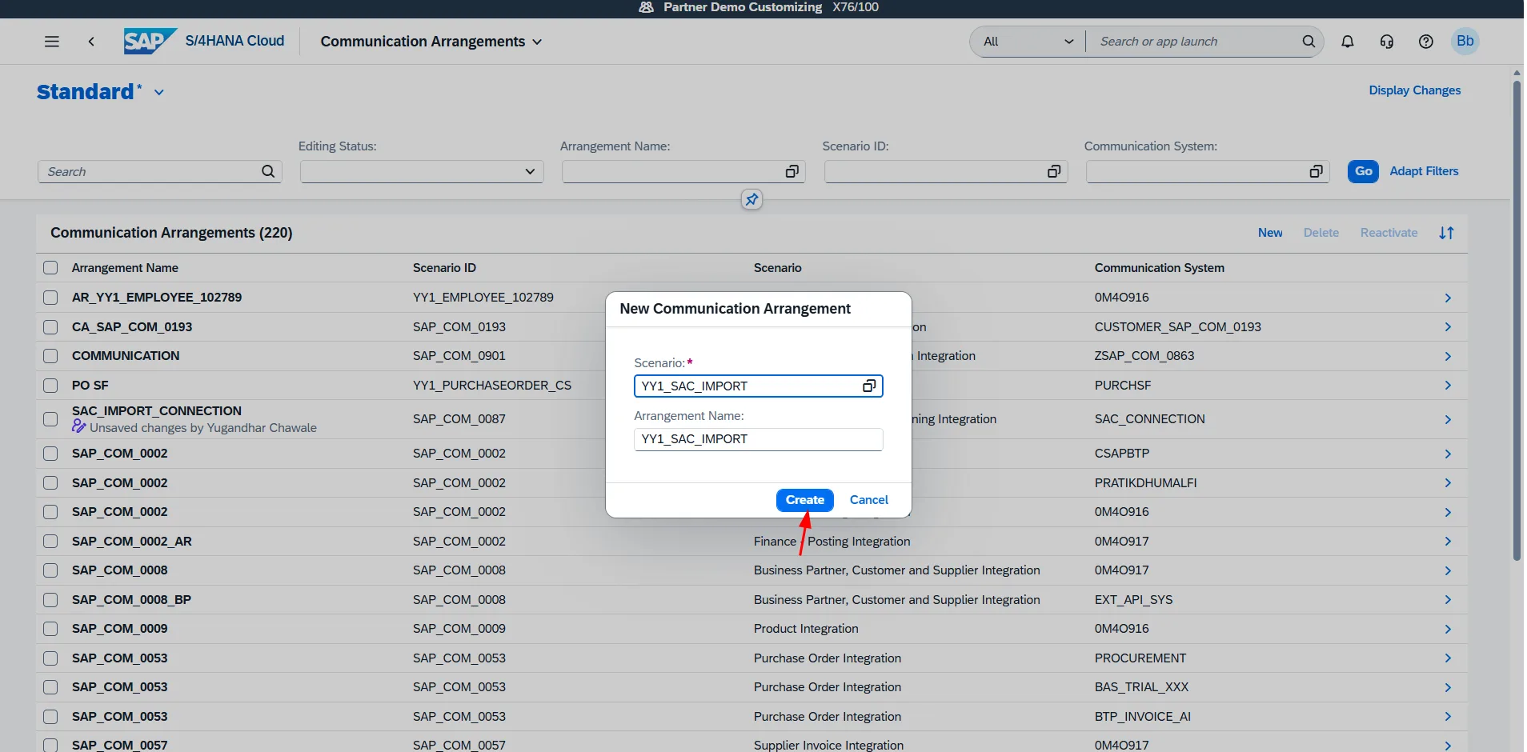
Task: Focus the Search or app launch field
Action: click(1192, 42)
